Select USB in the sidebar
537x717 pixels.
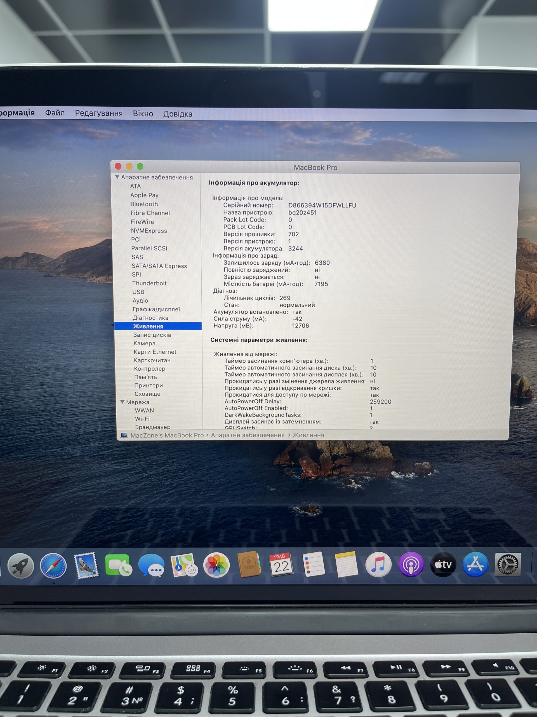pyautogui.click(x=138, y=292)
